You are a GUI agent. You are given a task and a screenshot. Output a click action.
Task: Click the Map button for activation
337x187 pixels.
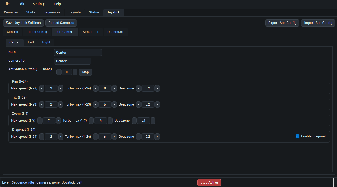(x=85, y=72)
